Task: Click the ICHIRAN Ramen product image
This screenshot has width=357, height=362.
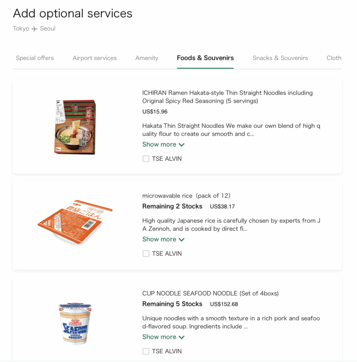Action: pyautogui.click(x=75, y=127)
